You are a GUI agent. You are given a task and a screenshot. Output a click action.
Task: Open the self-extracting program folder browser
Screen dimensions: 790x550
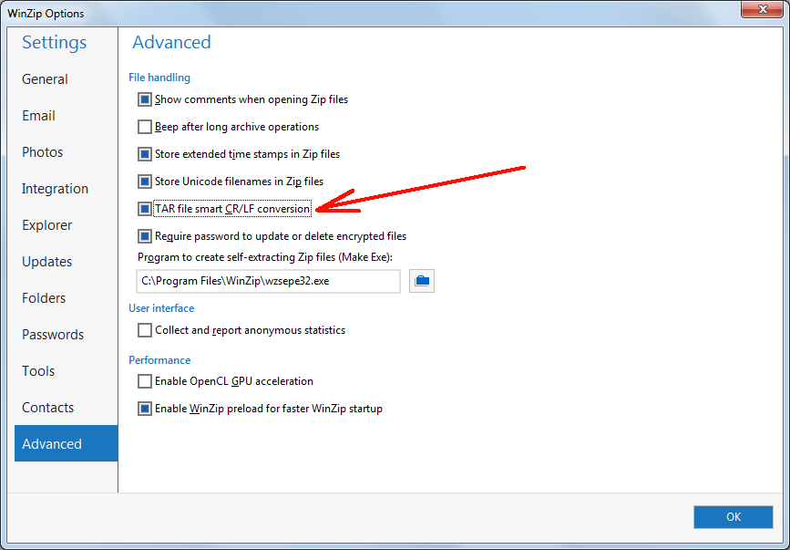[x=422, y=281]
